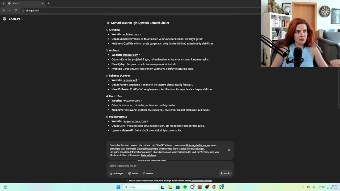Viewport: 340px width, 191px height.
Task: Open the behance.net link
Action: pos(131,80)
